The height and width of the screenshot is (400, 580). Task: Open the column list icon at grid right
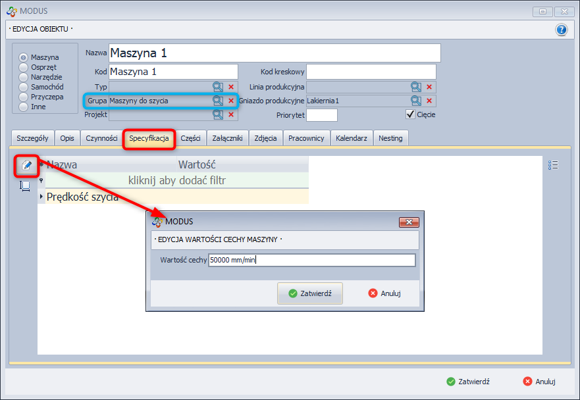coord(553,165)
